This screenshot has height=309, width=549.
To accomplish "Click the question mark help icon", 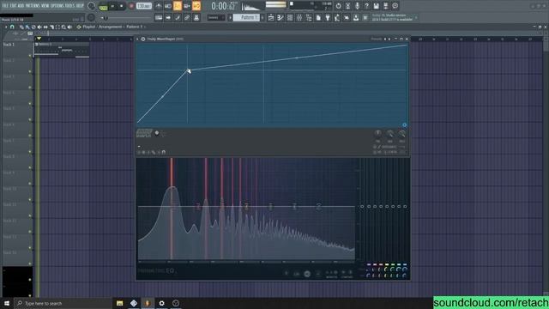I will click(x=366, y=6).
